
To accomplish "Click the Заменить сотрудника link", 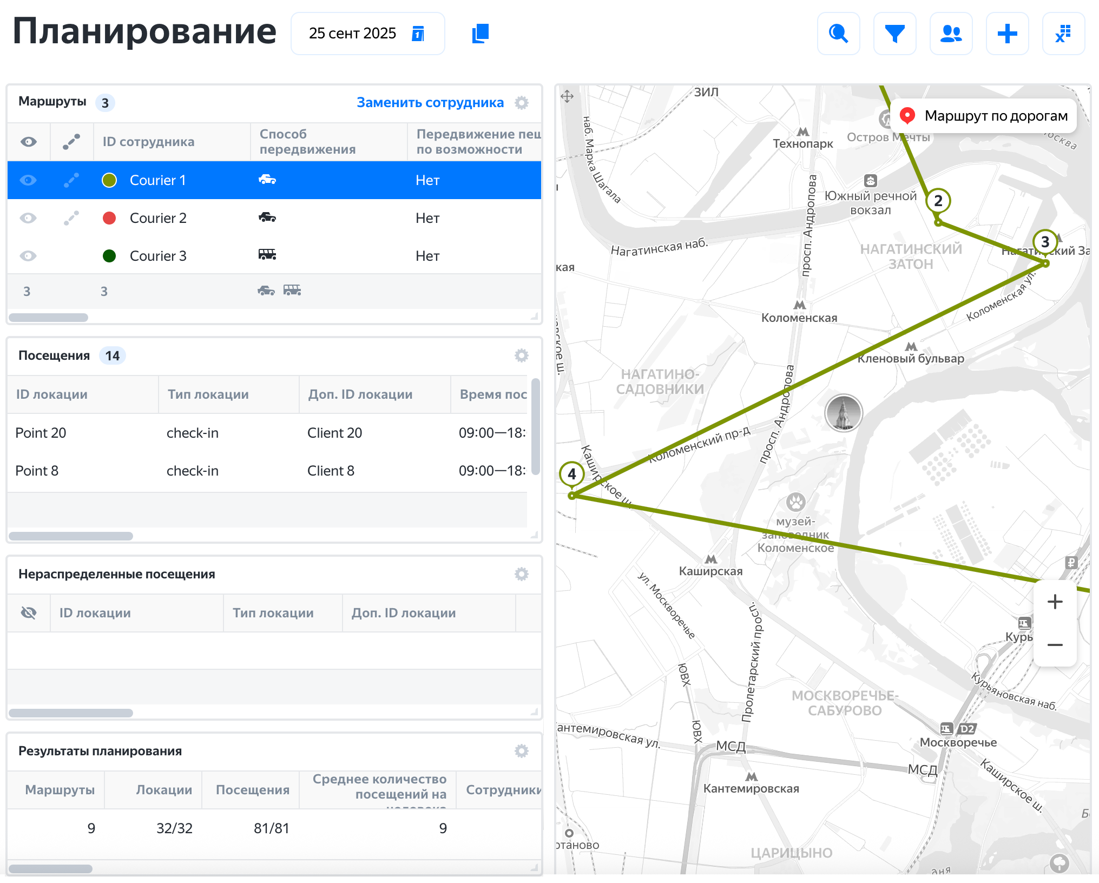I will tap(430, 103).
